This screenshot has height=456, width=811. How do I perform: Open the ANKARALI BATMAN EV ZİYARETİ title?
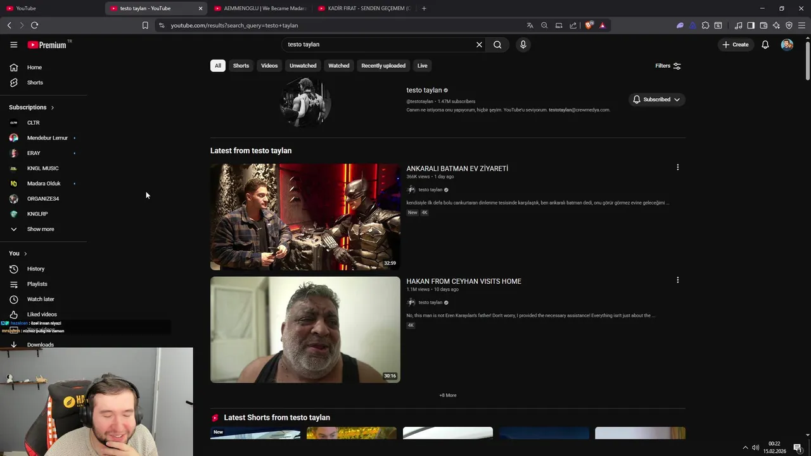click(457, 168)
